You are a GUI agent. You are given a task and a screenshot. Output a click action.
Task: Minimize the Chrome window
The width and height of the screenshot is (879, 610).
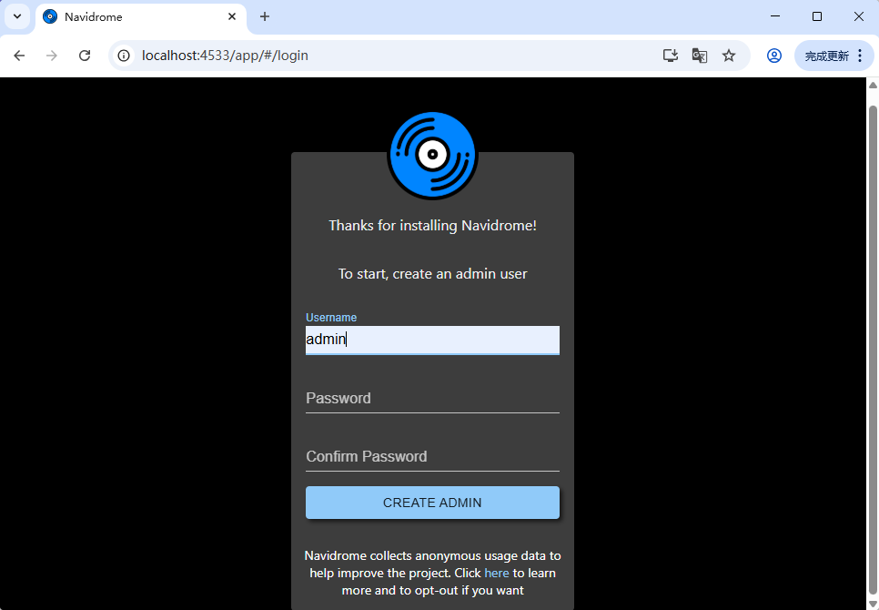(x=775, y=16)
